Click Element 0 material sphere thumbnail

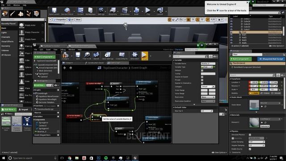click(254, 122)
